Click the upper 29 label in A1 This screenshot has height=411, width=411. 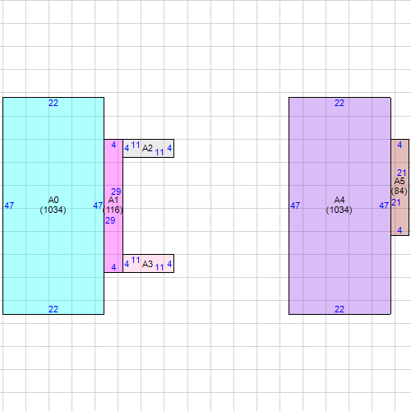tap(116, 192)
